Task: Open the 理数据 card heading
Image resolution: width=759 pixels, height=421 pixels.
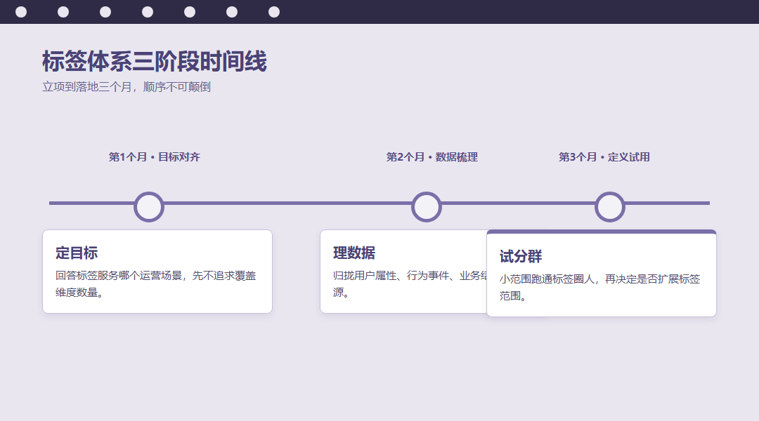Action: tap(353, 253)
